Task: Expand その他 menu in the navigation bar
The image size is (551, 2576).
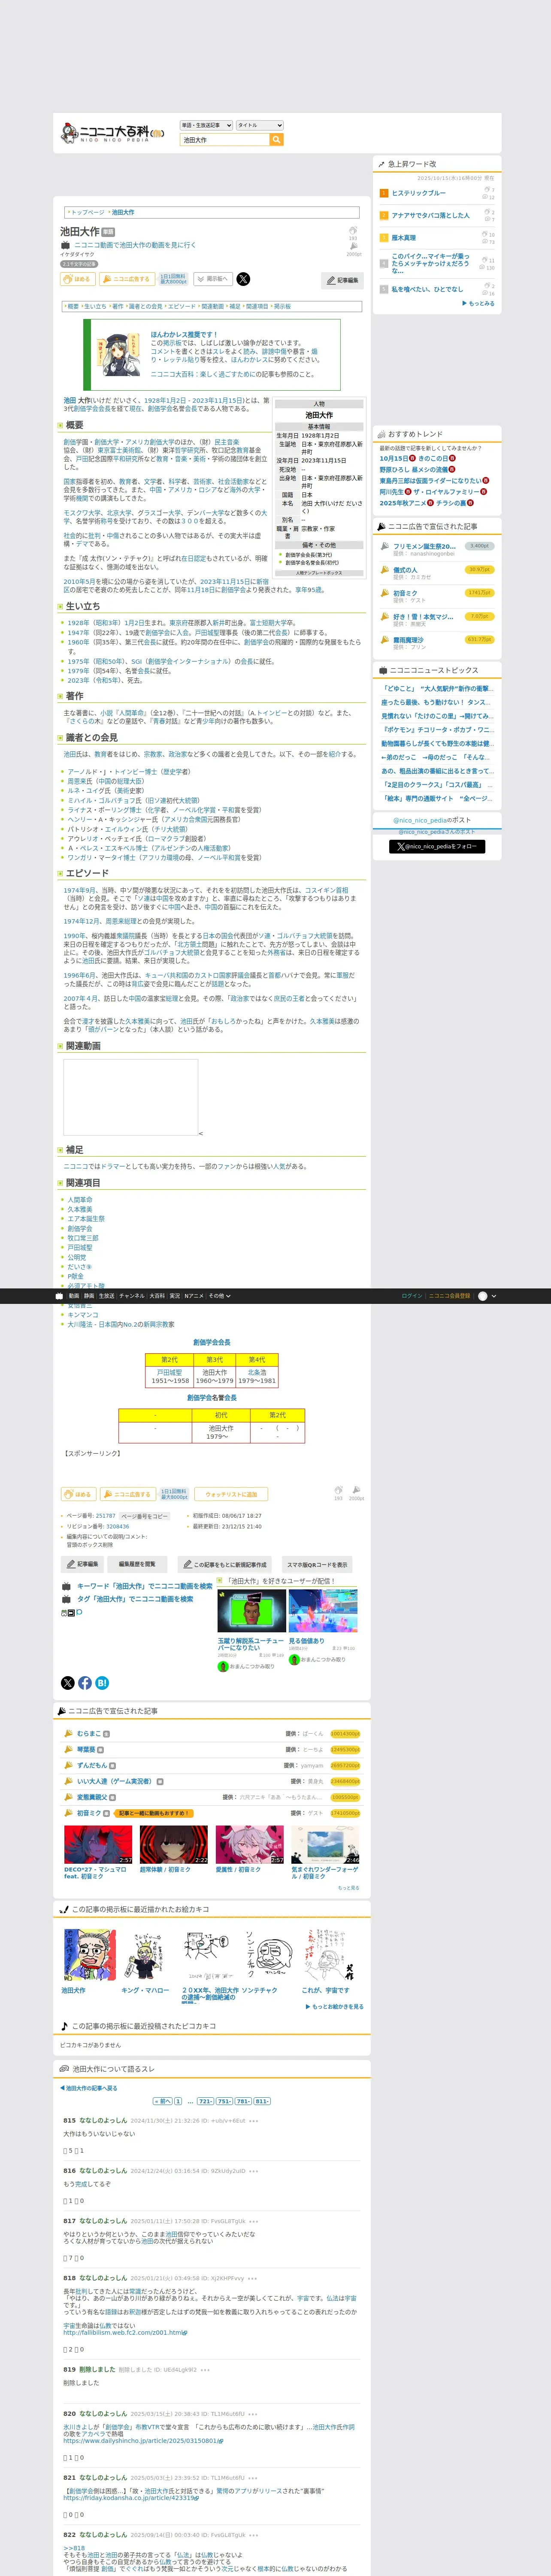Action: coord(219,1296)
